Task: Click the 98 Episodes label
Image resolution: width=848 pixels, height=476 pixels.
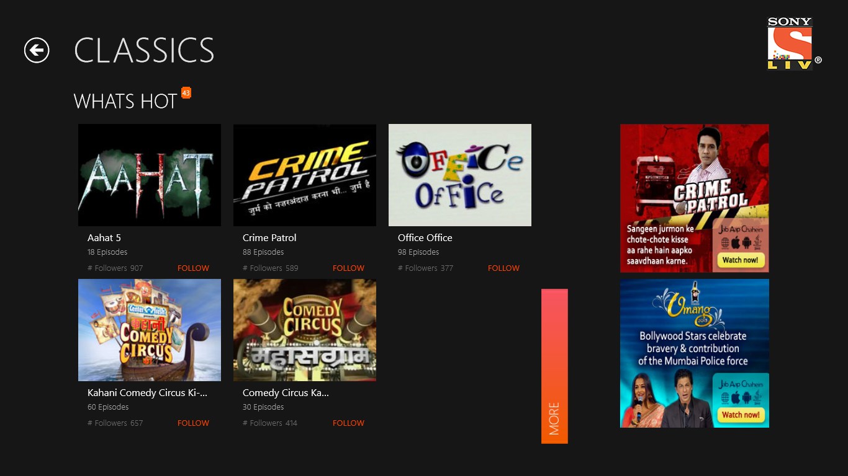Action: click(418, 252)
